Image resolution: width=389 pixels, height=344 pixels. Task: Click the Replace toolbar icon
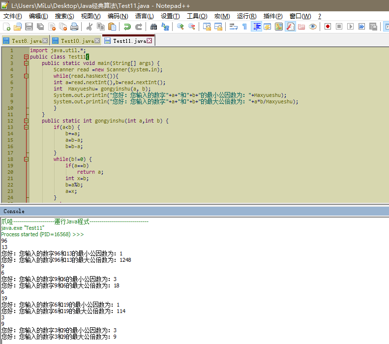coord(165,27)
